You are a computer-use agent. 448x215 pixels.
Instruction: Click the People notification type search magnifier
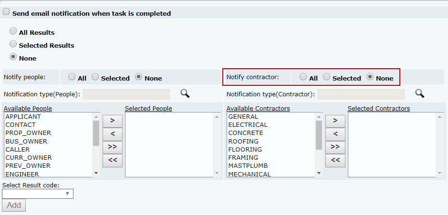click(x=185, y=93)
